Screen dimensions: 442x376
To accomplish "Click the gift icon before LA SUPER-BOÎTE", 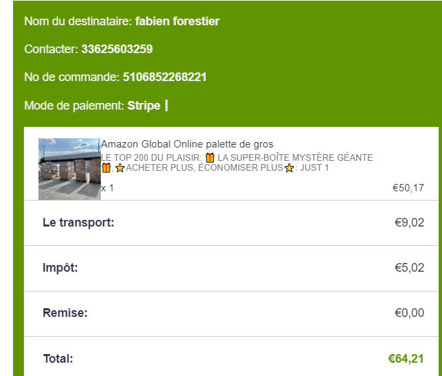I will 210,158.
